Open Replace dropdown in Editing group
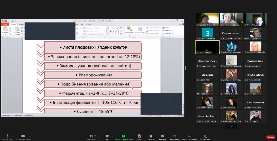 point(168,30)
